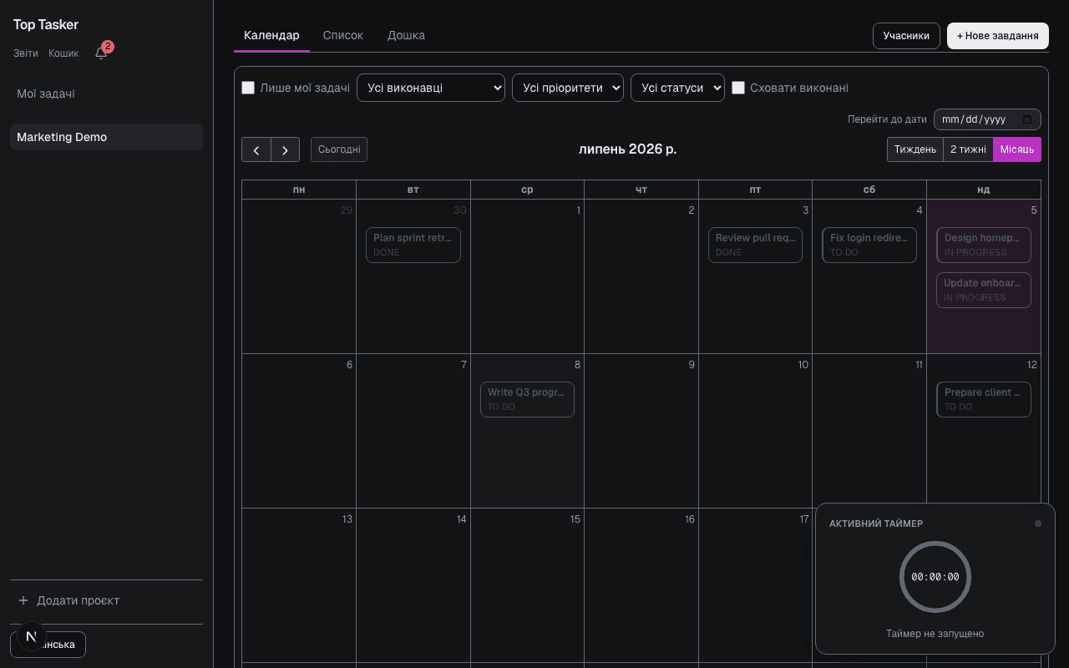Open Мої задачі in sidebar
1069x668 pixels.
click(x=106, y=94)
